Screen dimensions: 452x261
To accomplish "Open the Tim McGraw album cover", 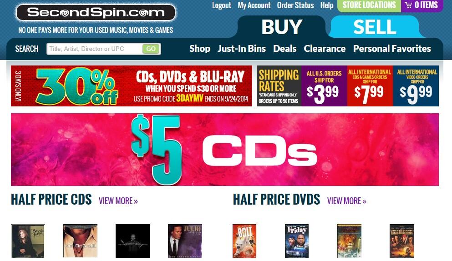I will click(x=80, y=241).
